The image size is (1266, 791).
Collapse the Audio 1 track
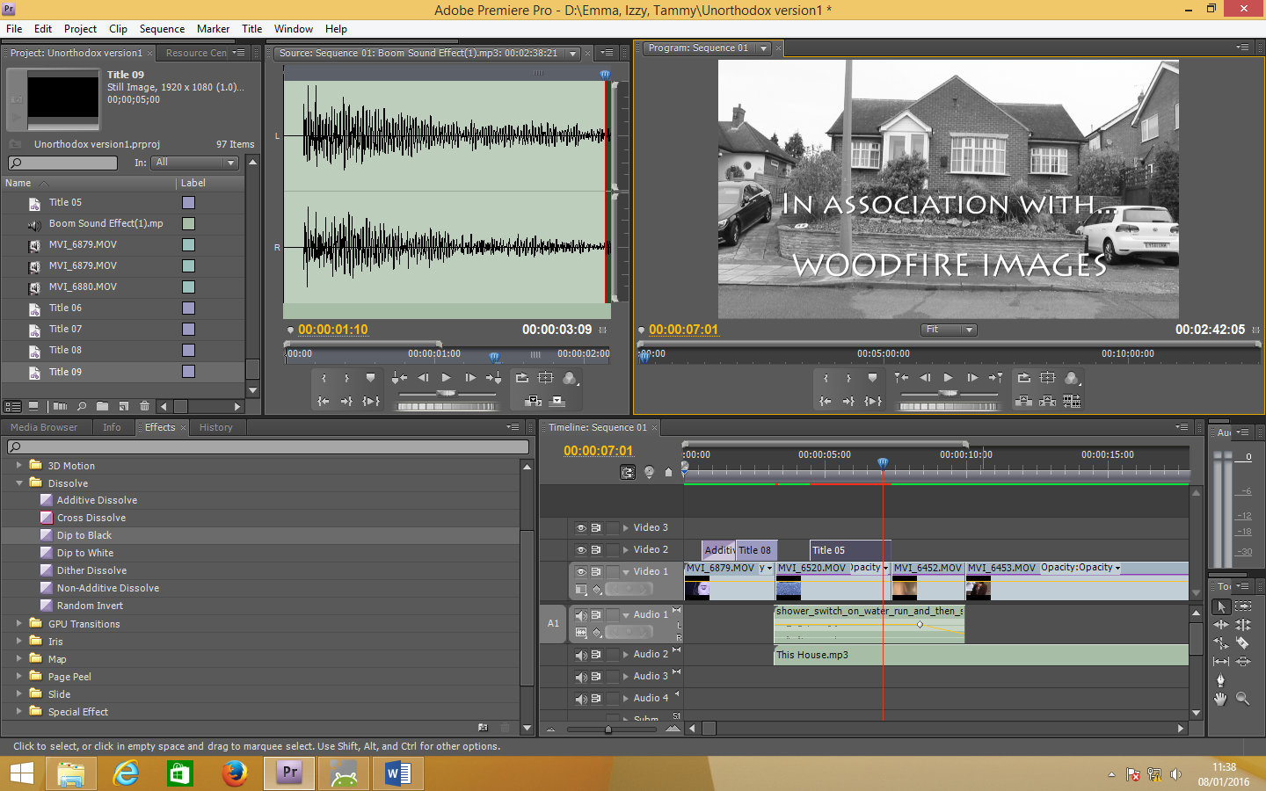coord(626,615)
